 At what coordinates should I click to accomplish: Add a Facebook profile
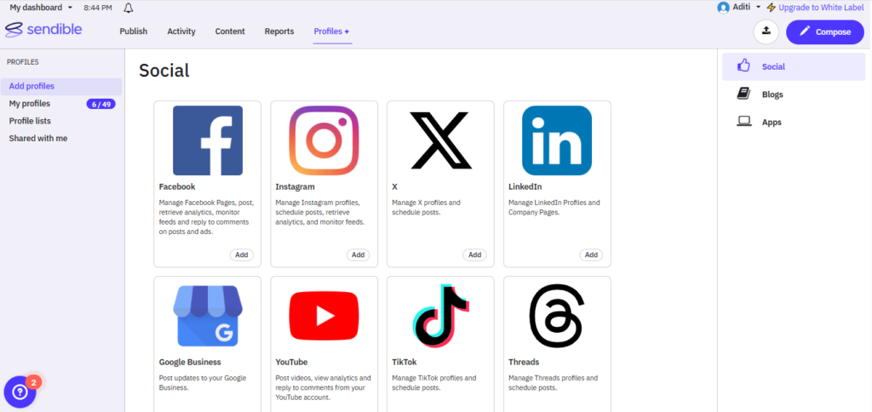241,255
